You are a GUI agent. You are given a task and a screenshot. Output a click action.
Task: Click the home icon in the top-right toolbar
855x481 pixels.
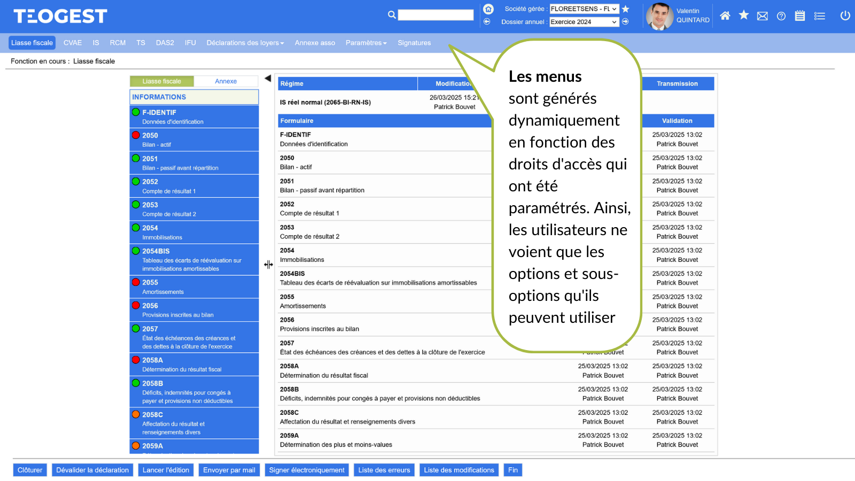coord(725,16)
